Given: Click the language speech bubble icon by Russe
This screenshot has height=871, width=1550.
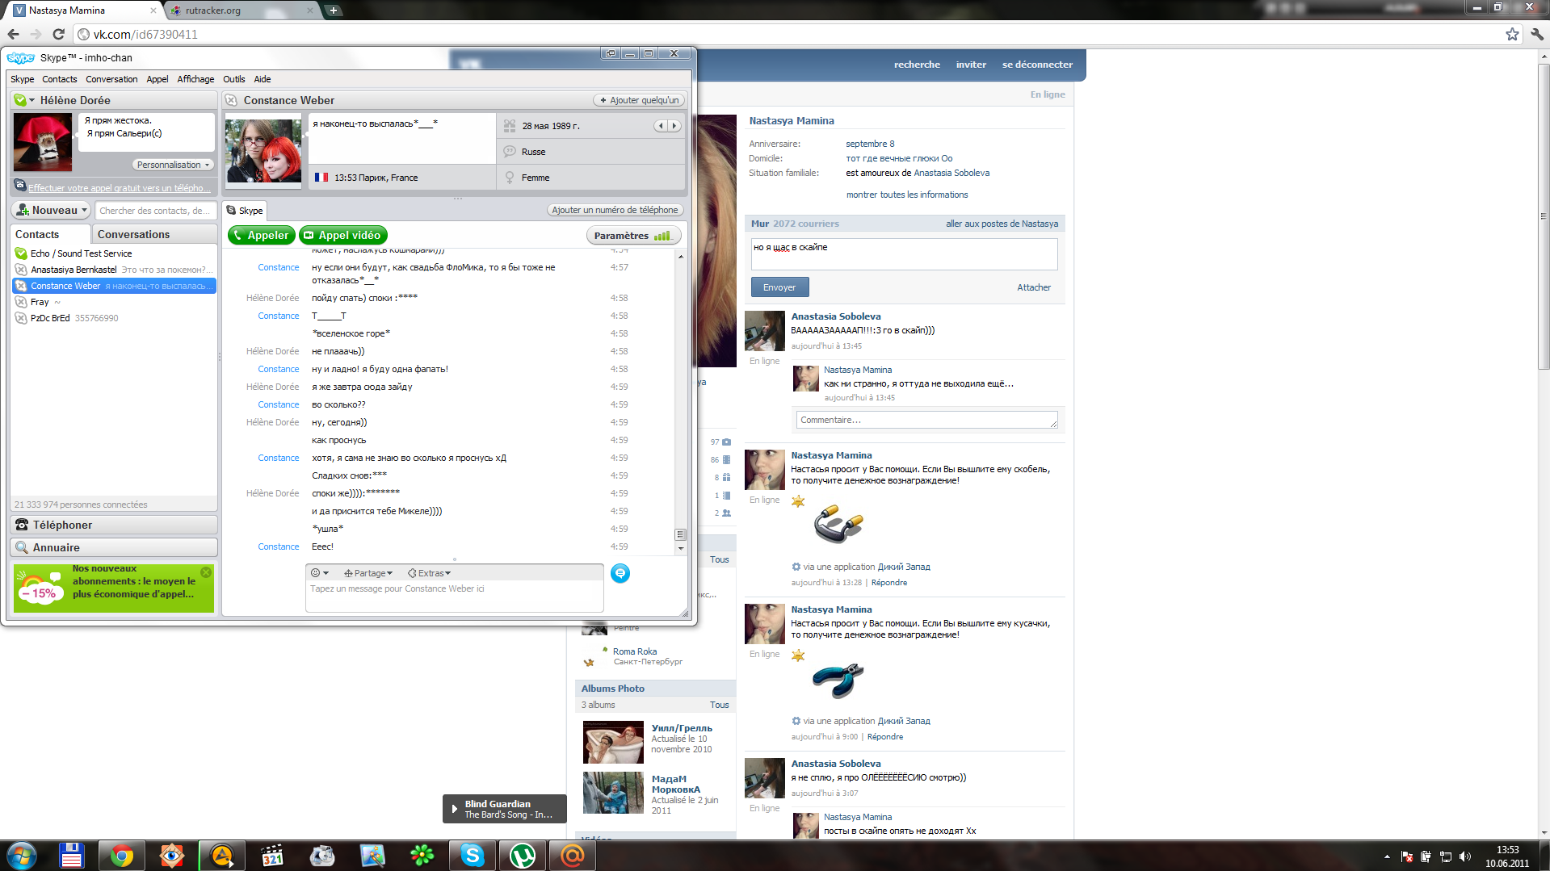Looking at the screenshot, I should click(x=510, y=152).
